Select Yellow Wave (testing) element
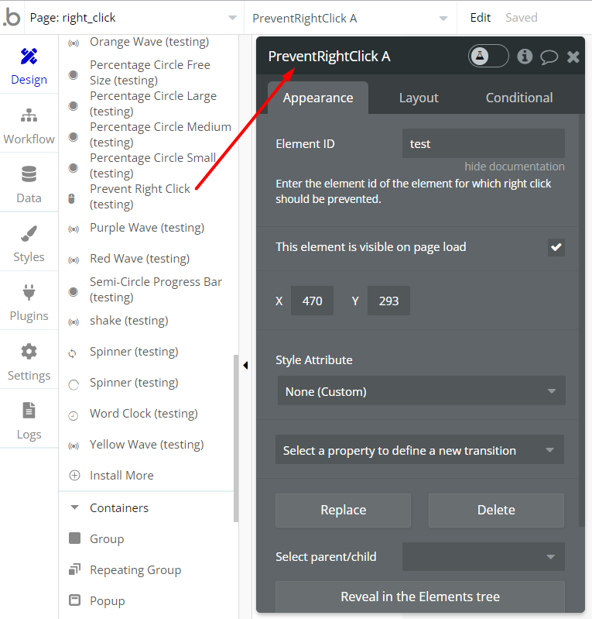592x619 pixels. tap(146, 445)
